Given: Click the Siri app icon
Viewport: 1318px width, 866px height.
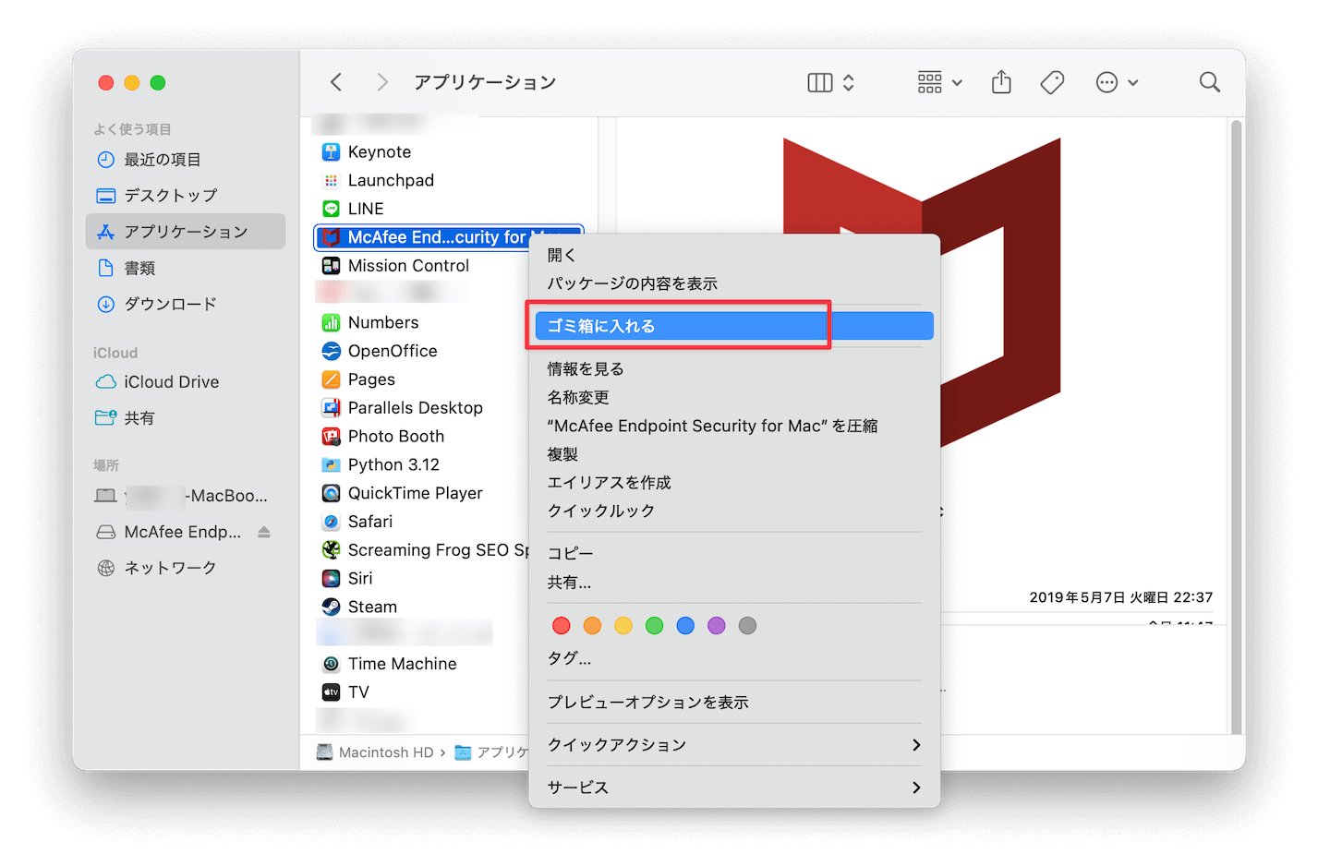Looking at the screenshot, I should click(331, 579).
